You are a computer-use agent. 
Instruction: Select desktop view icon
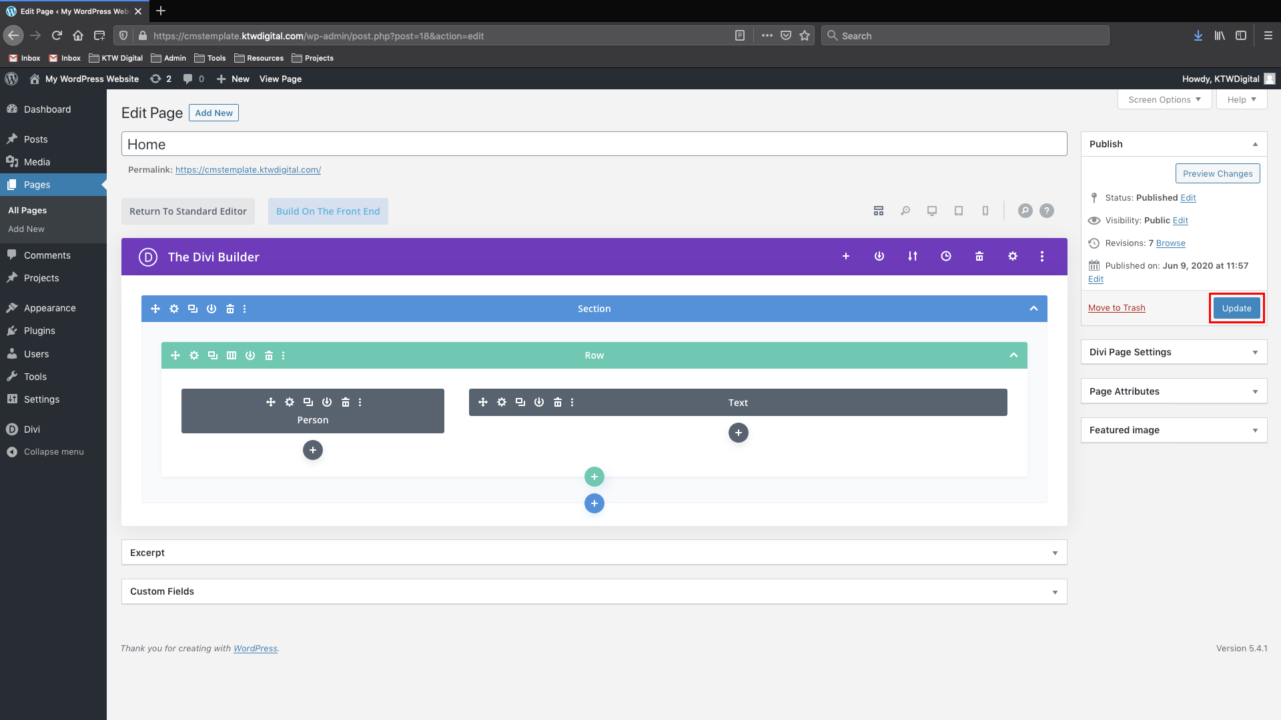[x=932, y=211]
